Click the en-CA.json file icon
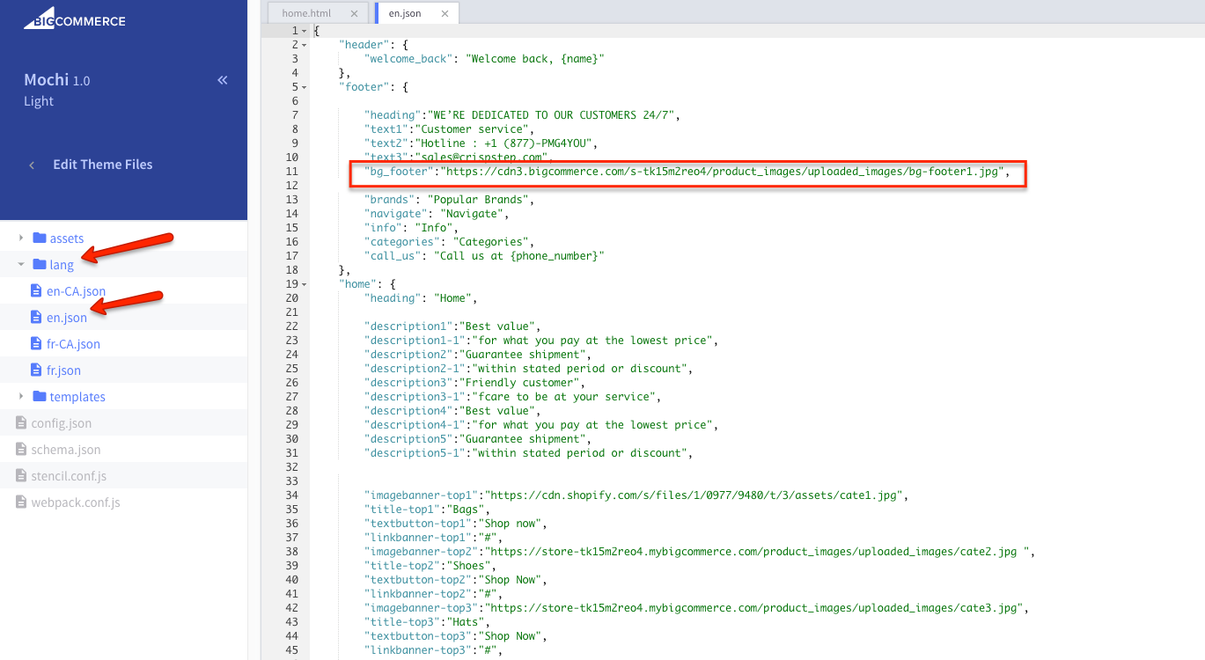This screenshot has width=1205, height=660. tap(36, 290)
